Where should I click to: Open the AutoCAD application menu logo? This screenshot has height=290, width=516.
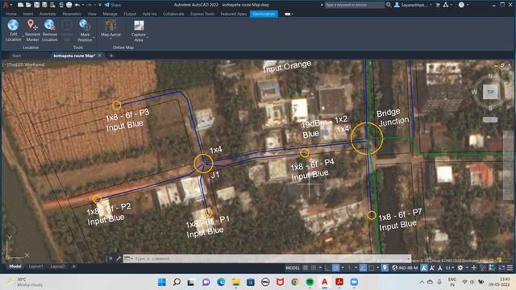[x=6, y=5]
